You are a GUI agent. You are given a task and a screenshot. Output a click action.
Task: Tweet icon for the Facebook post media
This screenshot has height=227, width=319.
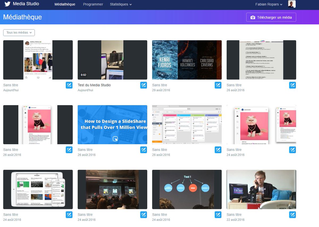[x=69, y=85]
